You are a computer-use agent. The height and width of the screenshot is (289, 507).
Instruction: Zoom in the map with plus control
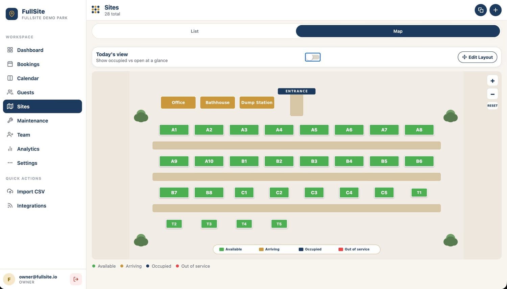[x=492, y=81]
